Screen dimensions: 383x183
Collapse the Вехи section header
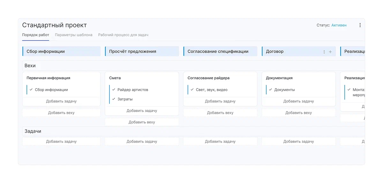pyautogui.click(x=30, y=65)
